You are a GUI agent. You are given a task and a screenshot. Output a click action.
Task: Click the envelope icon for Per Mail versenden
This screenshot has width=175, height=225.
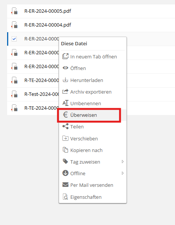click(65, 185)
